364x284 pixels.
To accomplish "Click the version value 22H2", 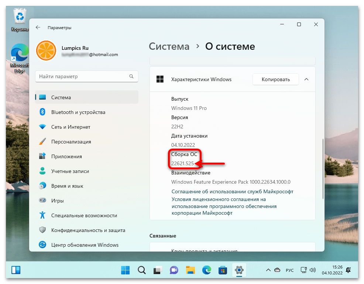I will tap(177, 127).
